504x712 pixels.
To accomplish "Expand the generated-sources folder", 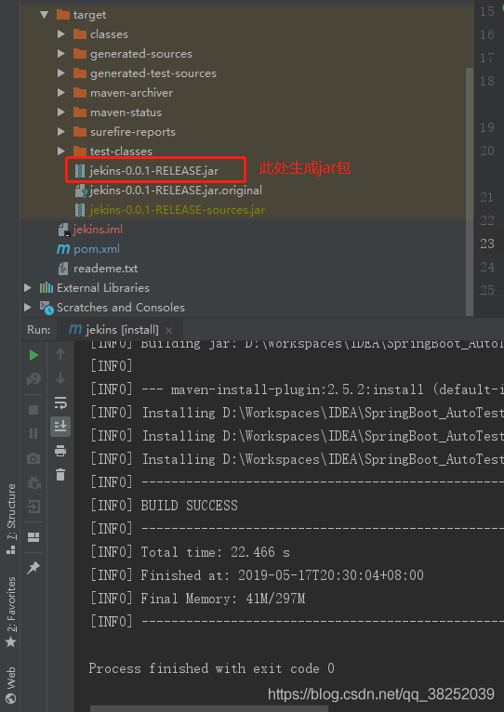I will [x=61, y=54].
